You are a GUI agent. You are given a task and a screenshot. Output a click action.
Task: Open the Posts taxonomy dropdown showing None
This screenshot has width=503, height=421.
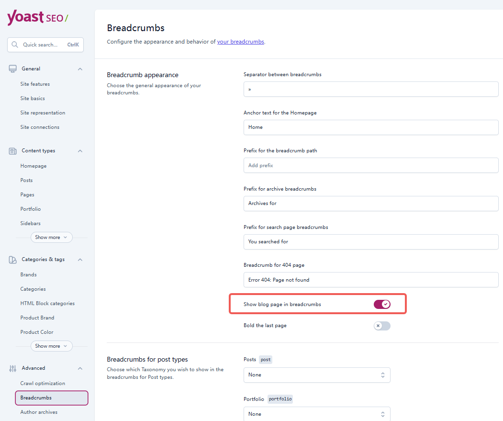tap(317, 375)
